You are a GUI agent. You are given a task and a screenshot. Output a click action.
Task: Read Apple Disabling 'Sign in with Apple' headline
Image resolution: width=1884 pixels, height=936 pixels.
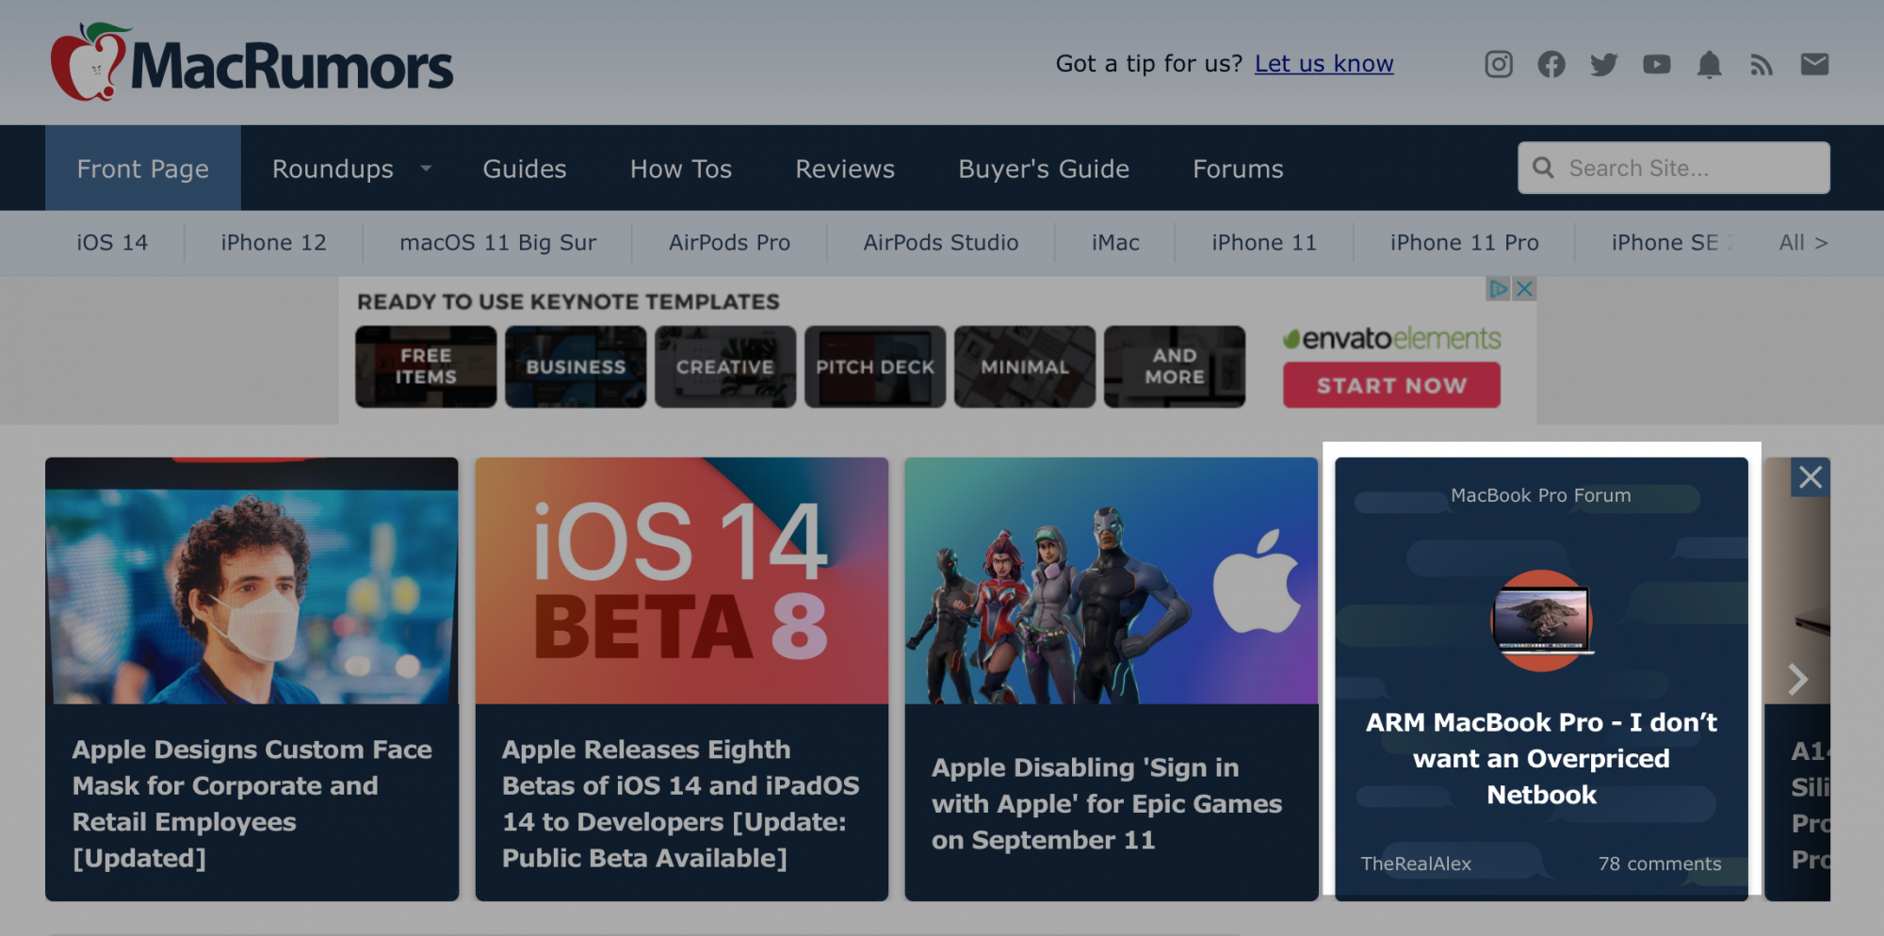click(1107, 803)
